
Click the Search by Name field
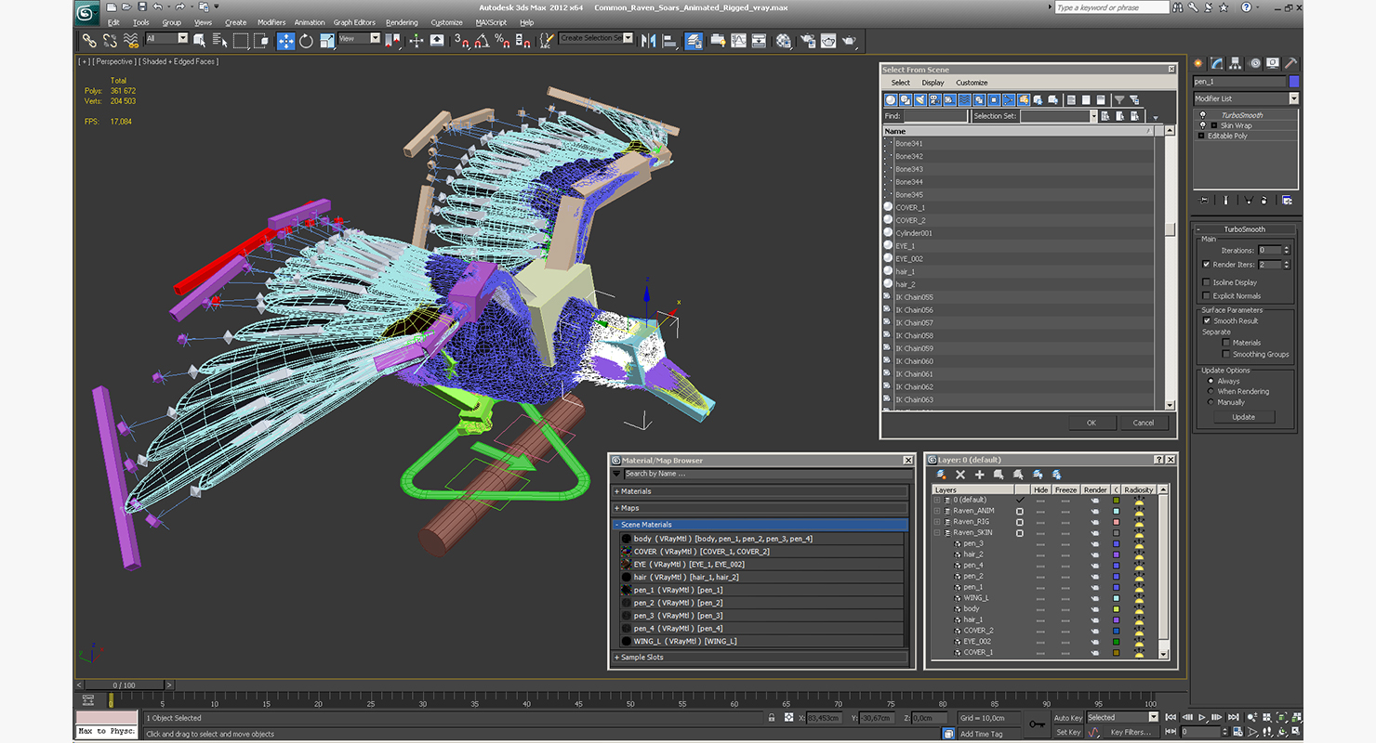pyautogui.click(x=767, y=474)
